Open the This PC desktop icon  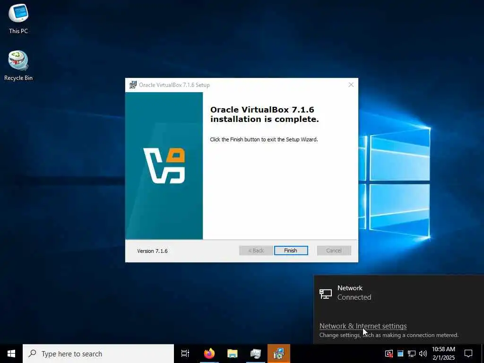coord(18,19)
